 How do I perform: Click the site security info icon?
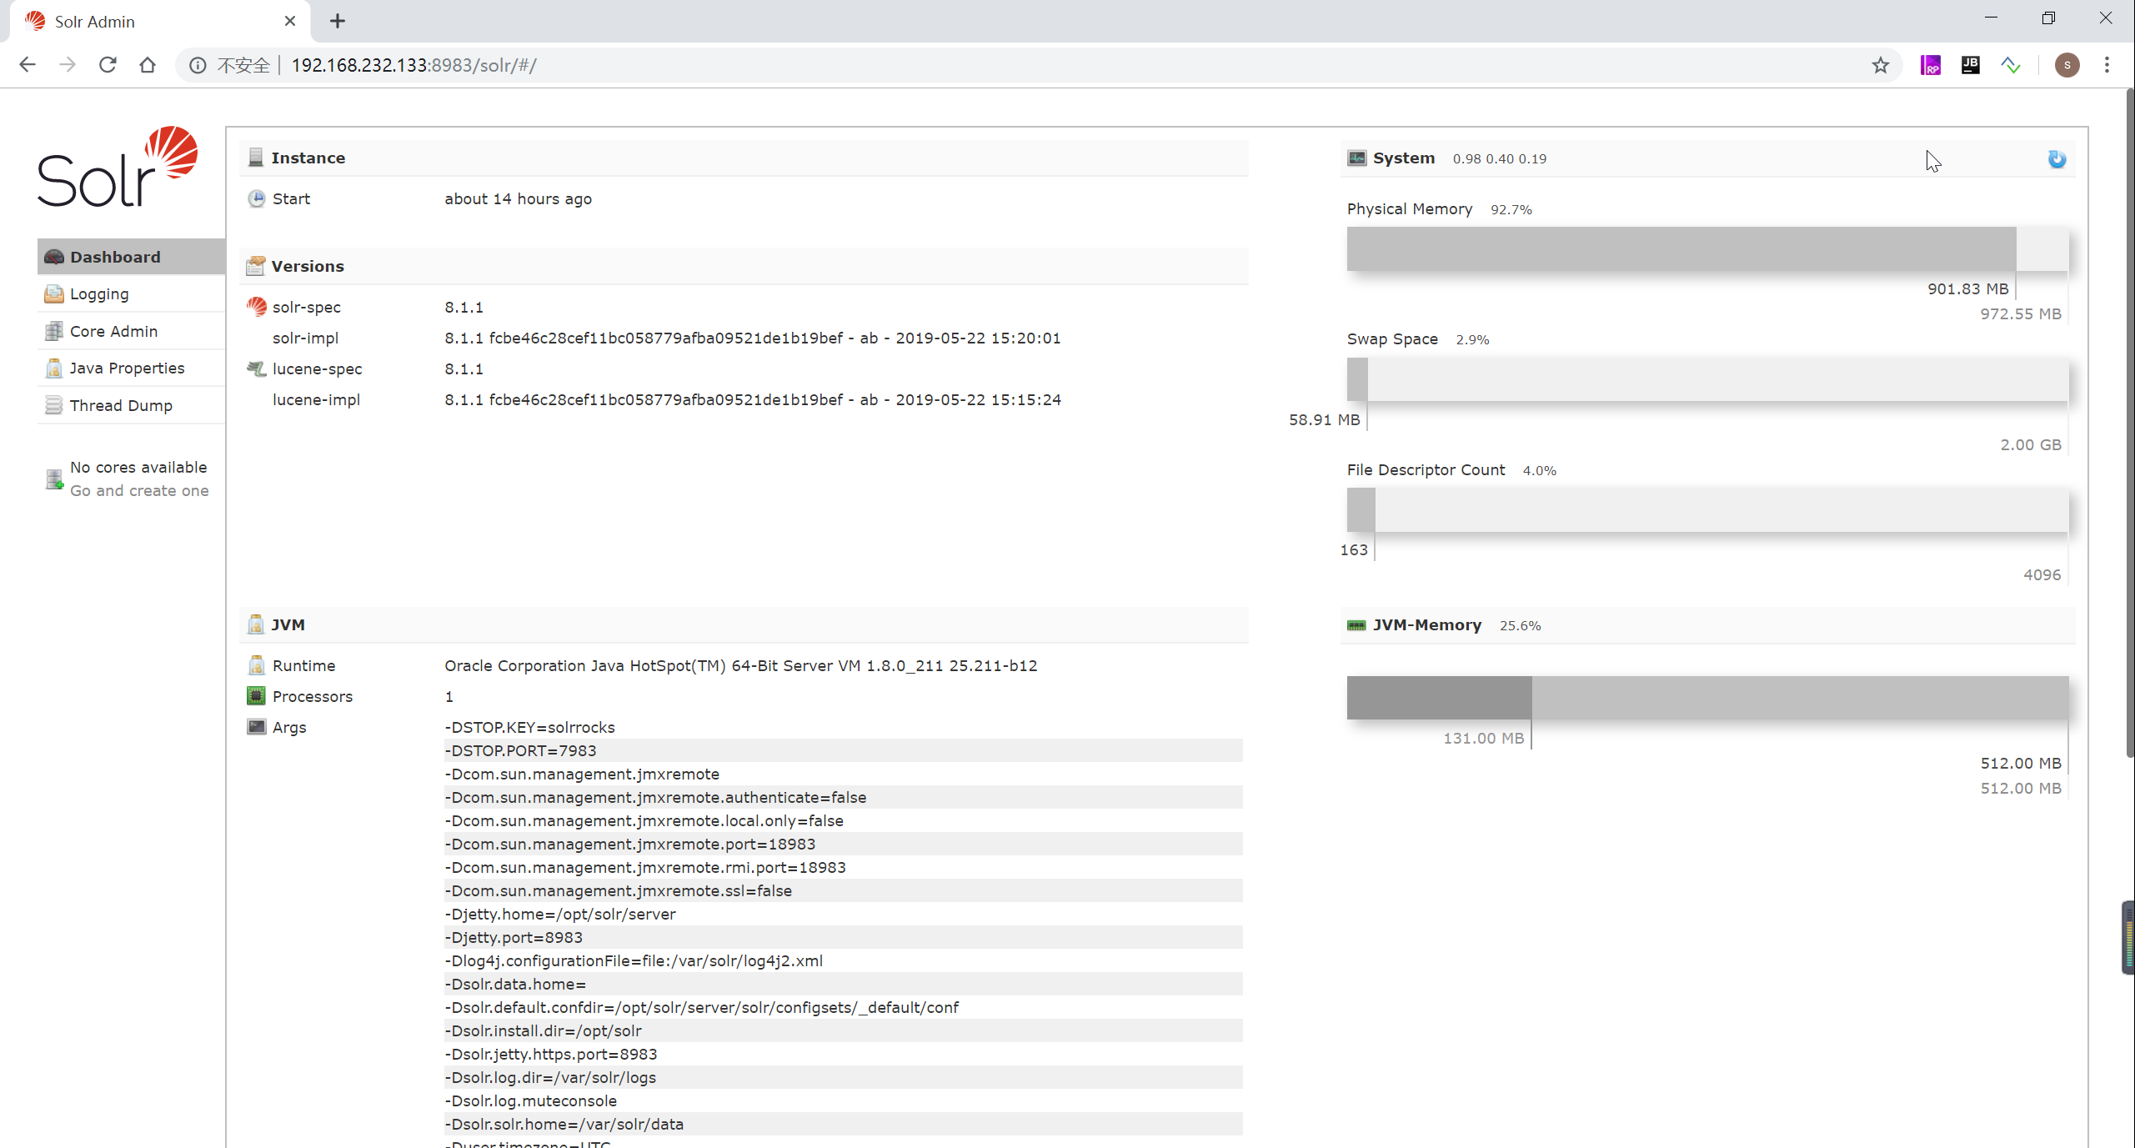pyautogui.click(x=198, y=65)
